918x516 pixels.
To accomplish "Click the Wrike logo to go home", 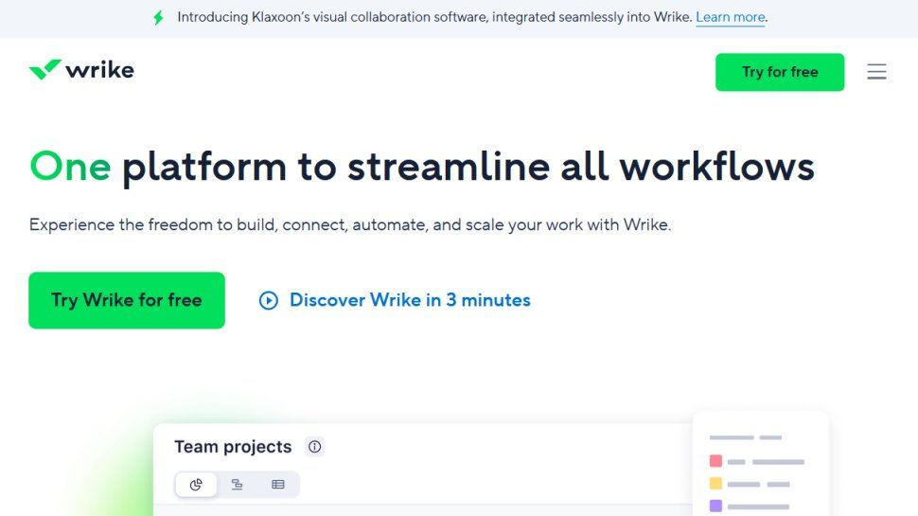I will [x=81, y=70].
